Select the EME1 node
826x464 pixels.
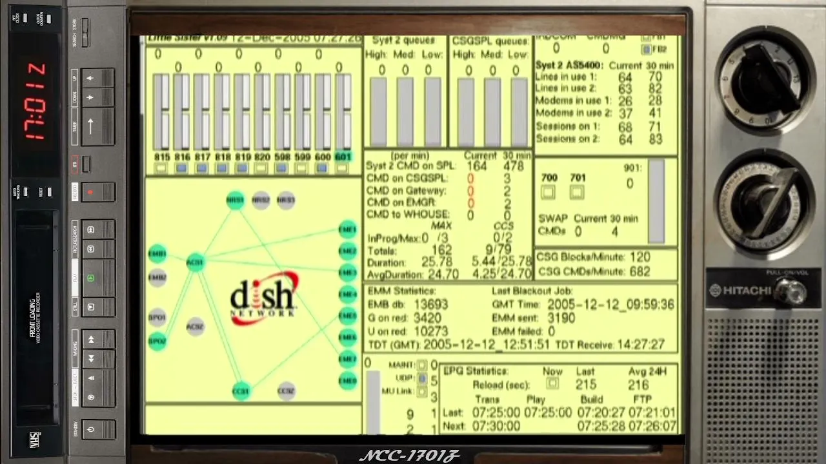348,229
